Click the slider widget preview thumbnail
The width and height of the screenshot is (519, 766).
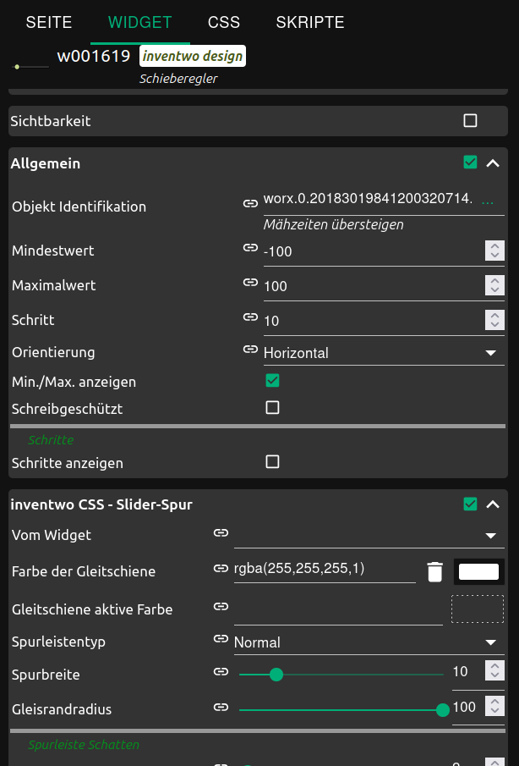coord(30,66)
